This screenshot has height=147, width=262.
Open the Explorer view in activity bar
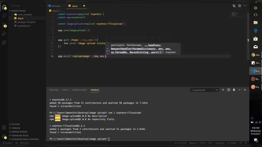[x=4, y=7]
